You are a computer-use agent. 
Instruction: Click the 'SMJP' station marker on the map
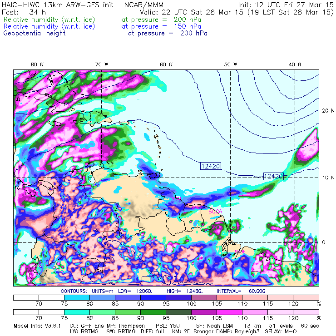197,207
